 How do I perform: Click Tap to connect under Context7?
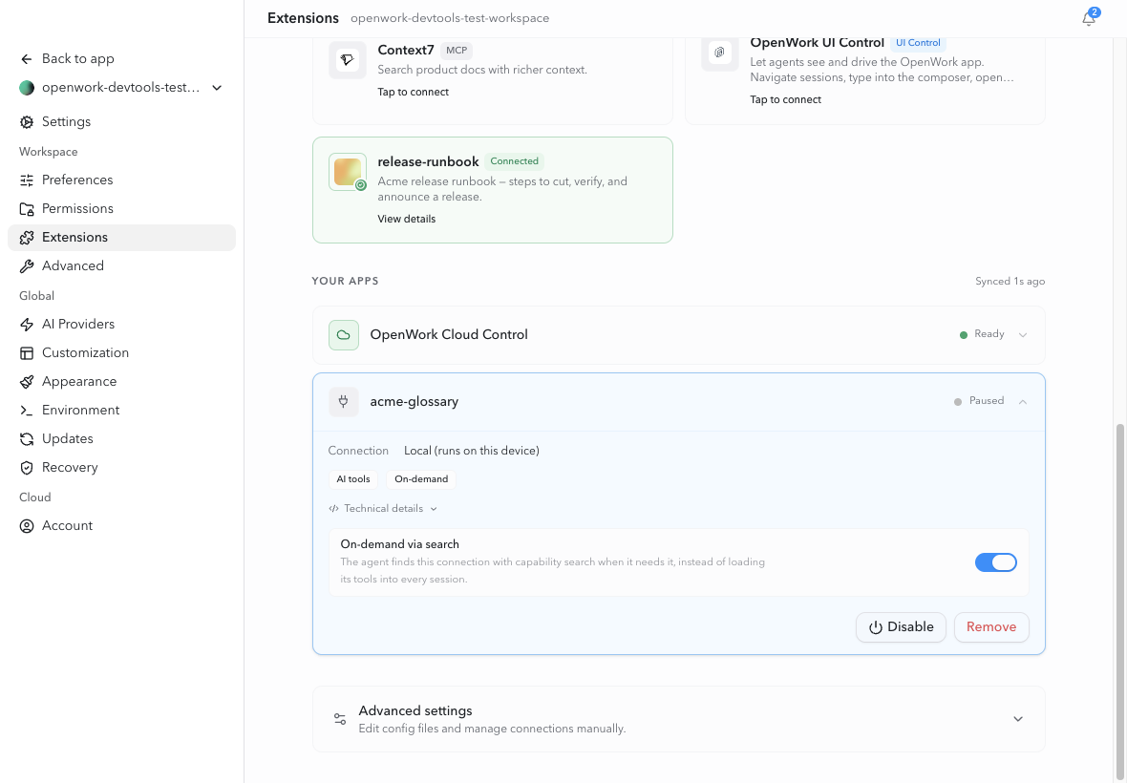pyautogui.click(x=414, y=92)
